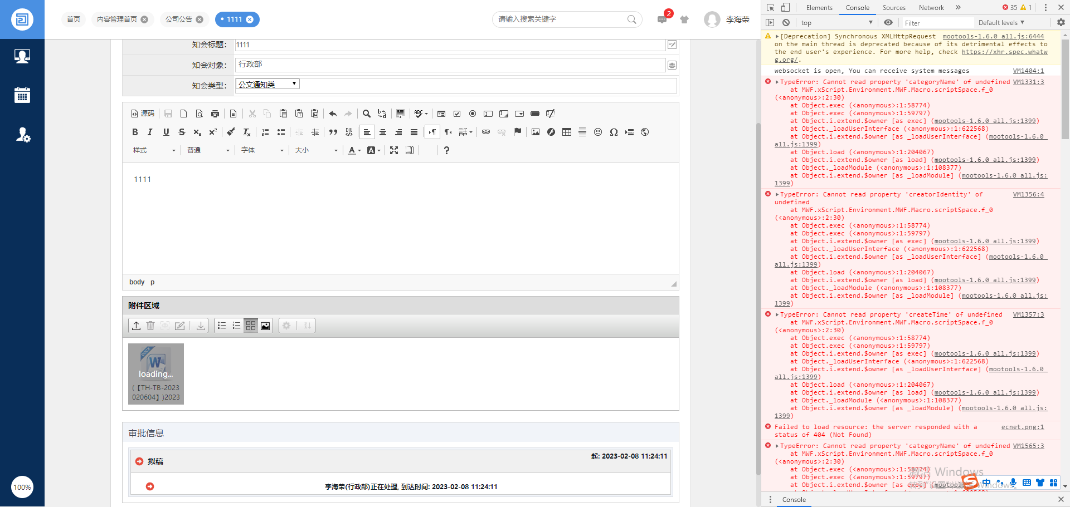Center-align the paragraph
Viewport: 1070px width, 507px height.
coord(383,132)
